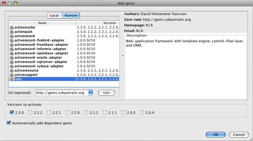
Task: Select the activesupport gem name
Action: click(26, 75)
